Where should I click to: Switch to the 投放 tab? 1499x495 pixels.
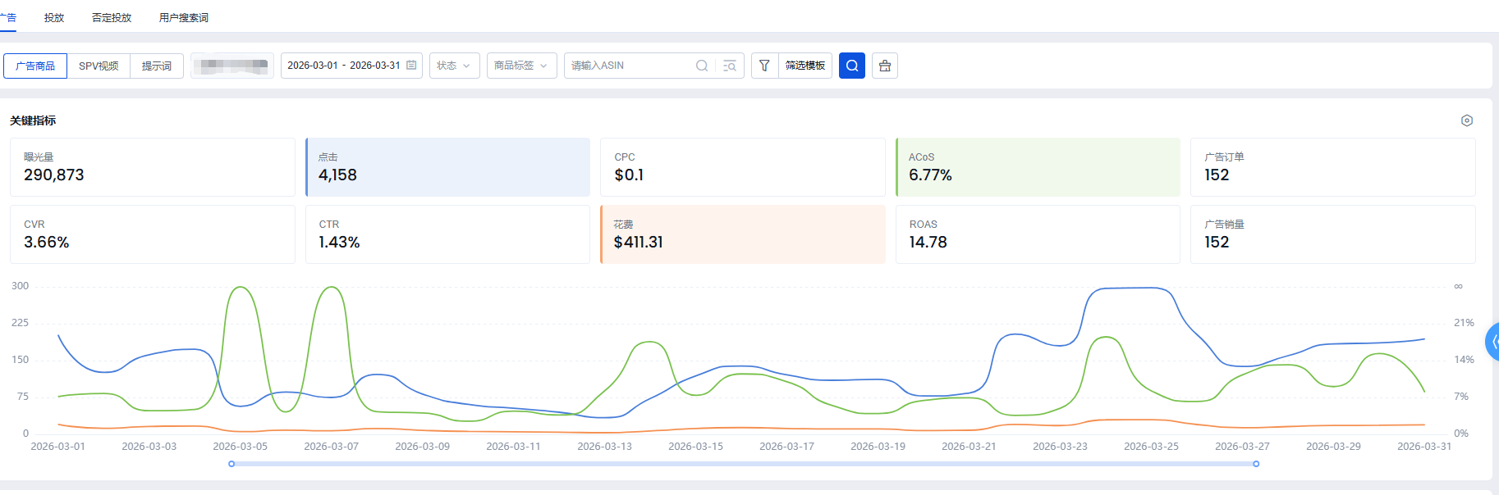point(54,17)
